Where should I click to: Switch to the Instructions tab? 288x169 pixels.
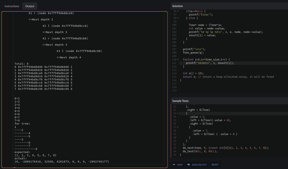(x=12, y=6)
